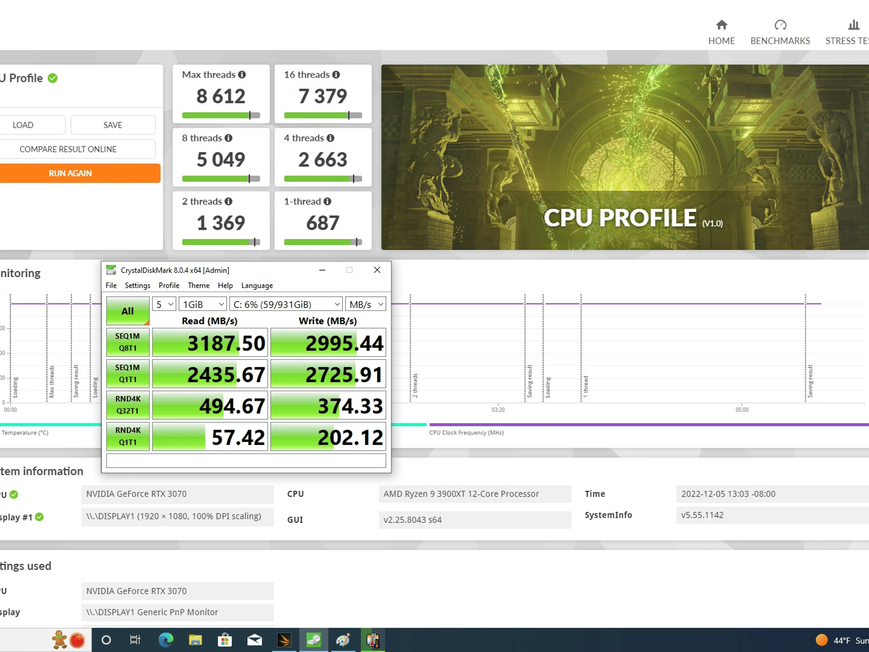Open the temperature monitor app on taskbar
The height and width of the screenshot is (652, 869).
[x=373, y=640]
